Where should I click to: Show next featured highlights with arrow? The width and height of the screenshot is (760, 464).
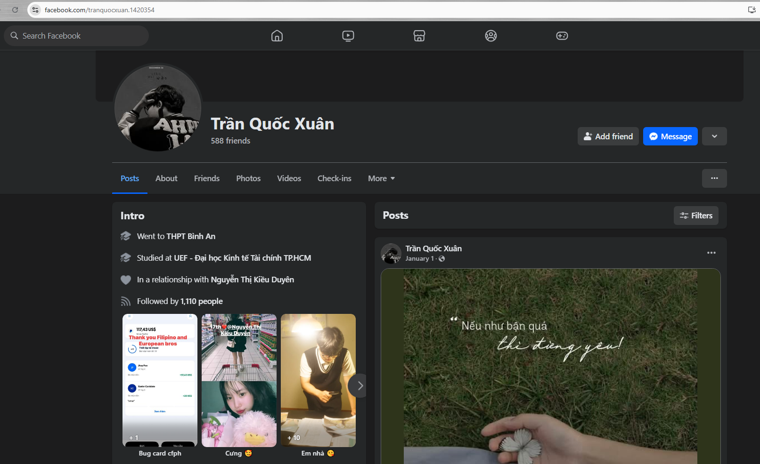click(360, 386)
